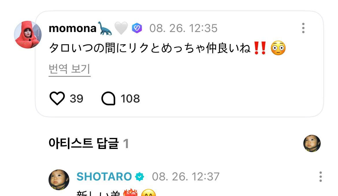Tap the 08. 26. 12:37 reply timestamp

(x=186, y=177)
